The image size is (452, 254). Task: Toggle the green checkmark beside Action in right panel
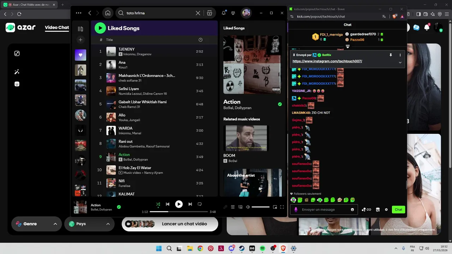[x=280, y=104]
